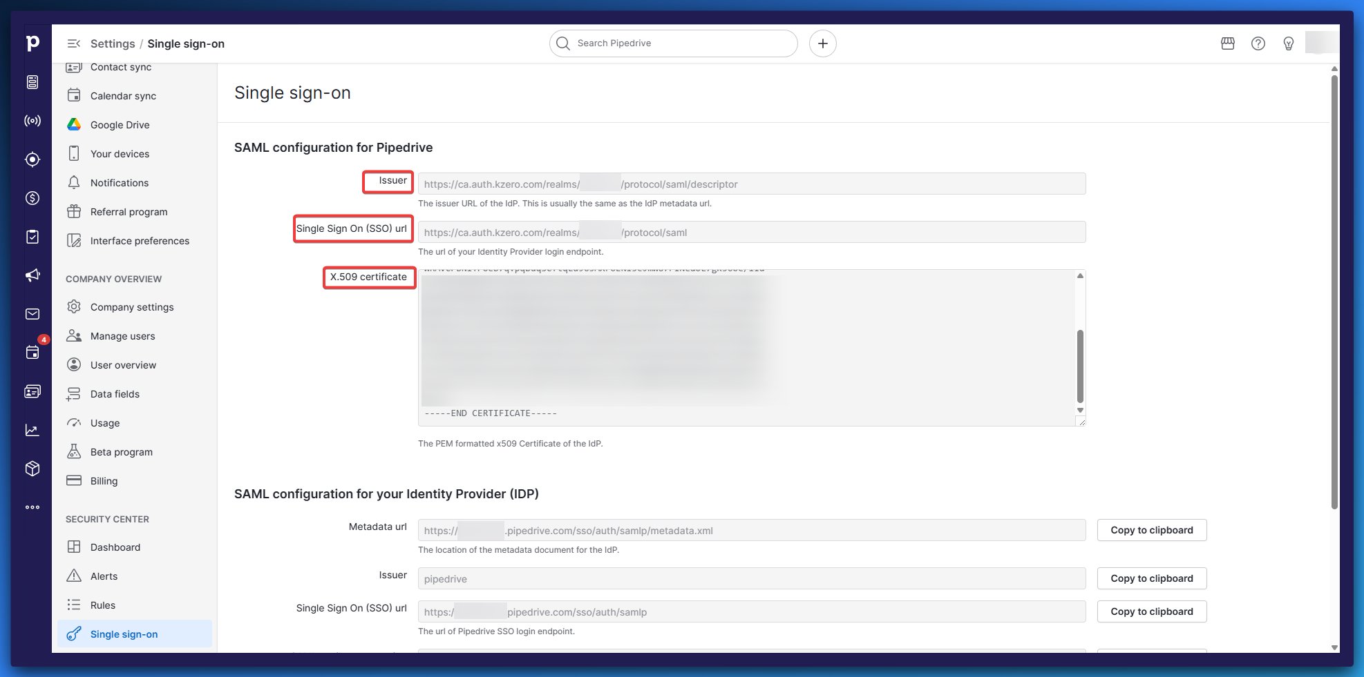The width and height of the screenshot is (1364, 677).
Task: Open the Sales Assistant lightbulb icon
Action: tap(1288, 43)
